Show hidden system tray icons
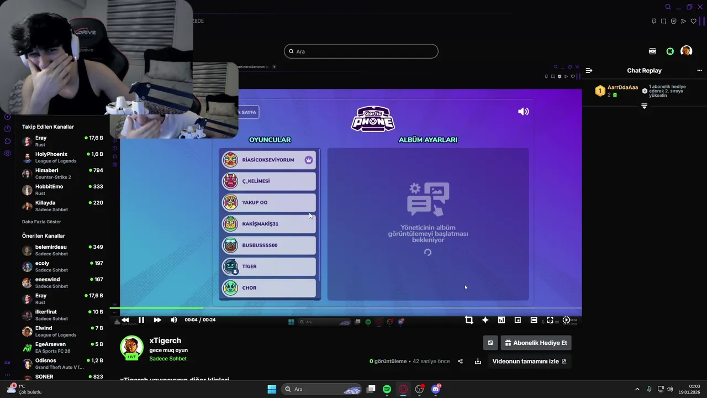This screenshot has height=398, width=707. (637, 389)
